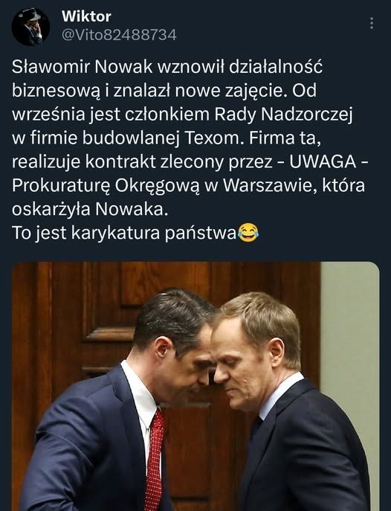Image resolution: width=391 pixels, height=511 pixels.
Task: Open the Wiktor display name link
Action: tap(86, 16)
